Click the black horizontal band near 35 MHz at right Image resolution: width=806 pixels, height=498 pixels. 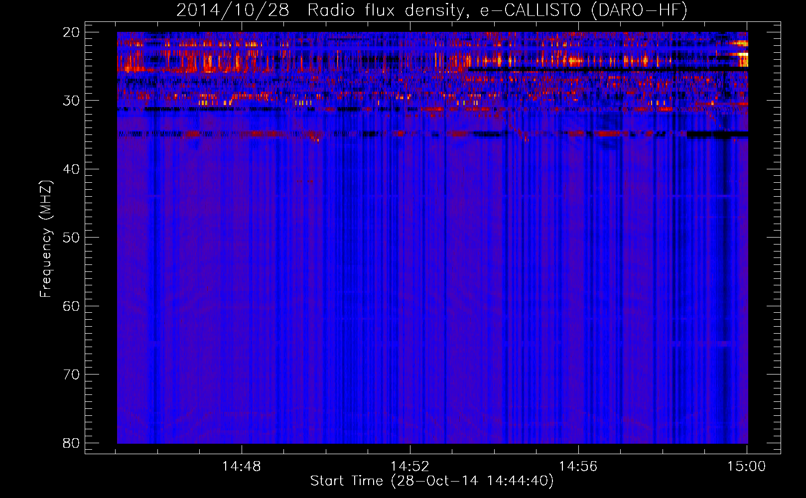coord(717,134)
